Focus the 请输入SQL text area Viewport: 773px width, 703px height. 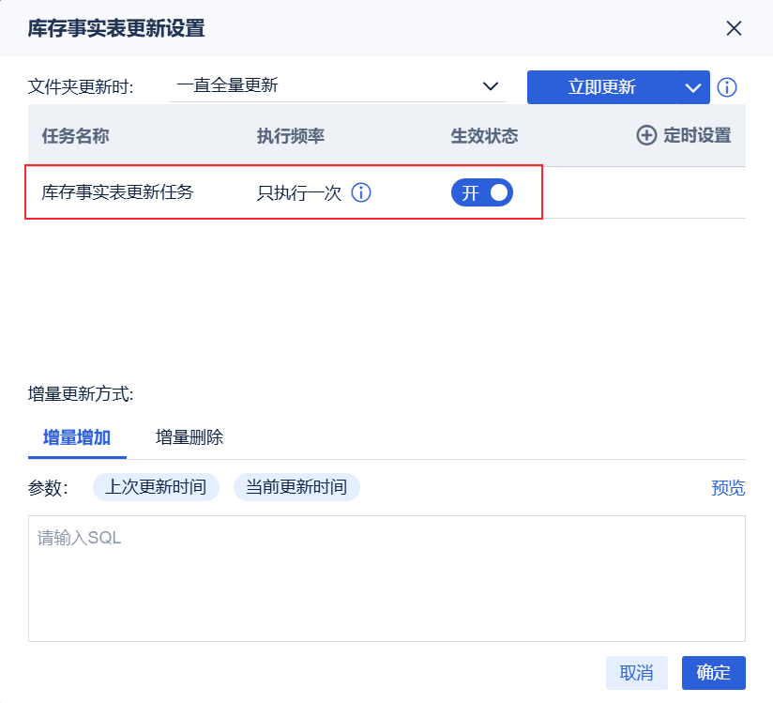pos(386,578)
